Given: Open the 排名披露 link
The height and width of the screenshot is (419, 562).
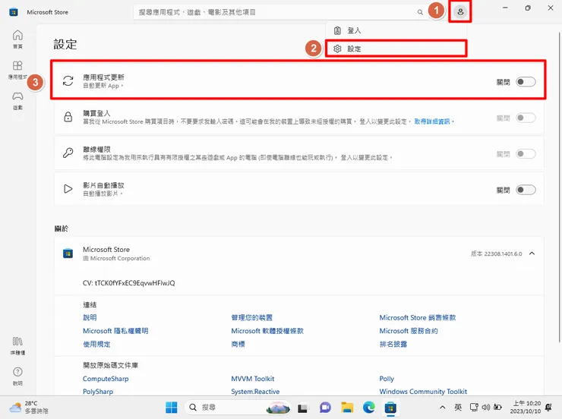Looking at the screenshot, I should [x=393, y=344].
